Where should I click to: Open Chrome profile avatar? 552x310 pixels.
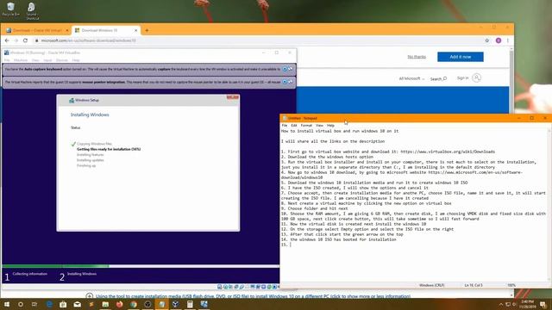[x=499, y=40]
